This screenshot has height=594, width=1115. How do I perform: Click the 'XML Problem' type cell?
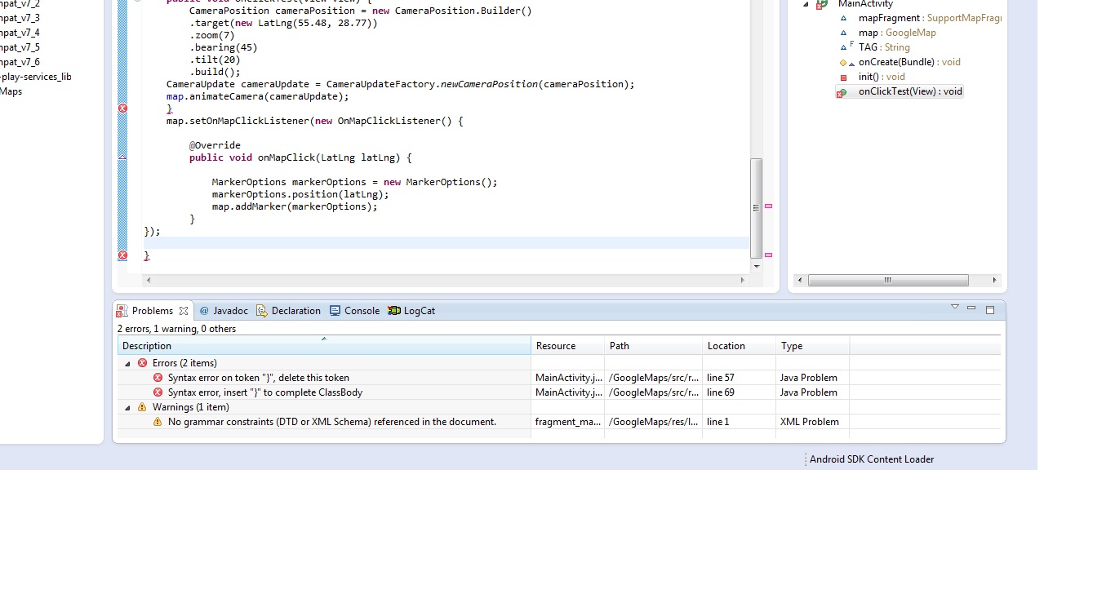(810, 422)
